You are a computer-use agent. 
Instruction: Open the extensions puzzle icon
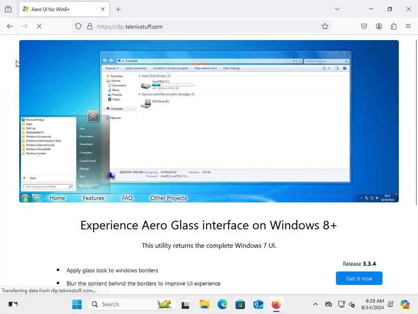click(x=394, y=26)
